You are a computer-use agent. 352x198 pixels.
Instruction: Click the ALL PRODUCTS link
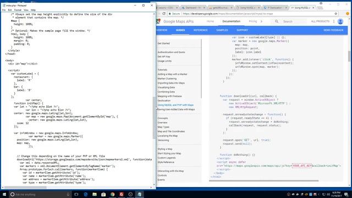pos(320,21)
